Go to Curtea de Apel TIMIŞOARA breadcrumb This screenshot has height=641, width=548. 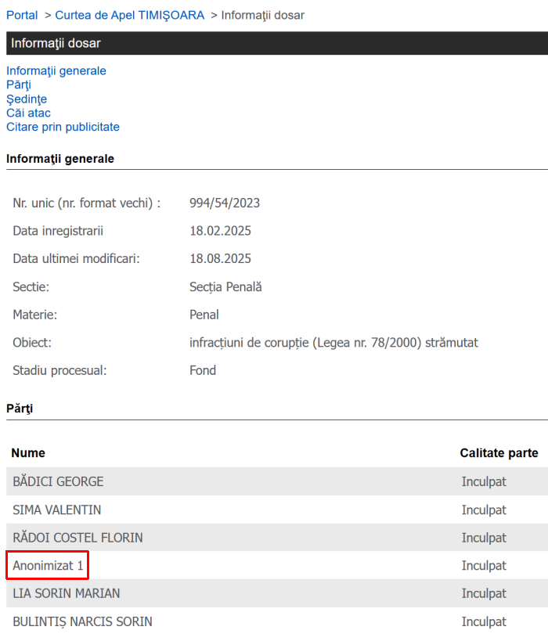(x=130, y=16)
